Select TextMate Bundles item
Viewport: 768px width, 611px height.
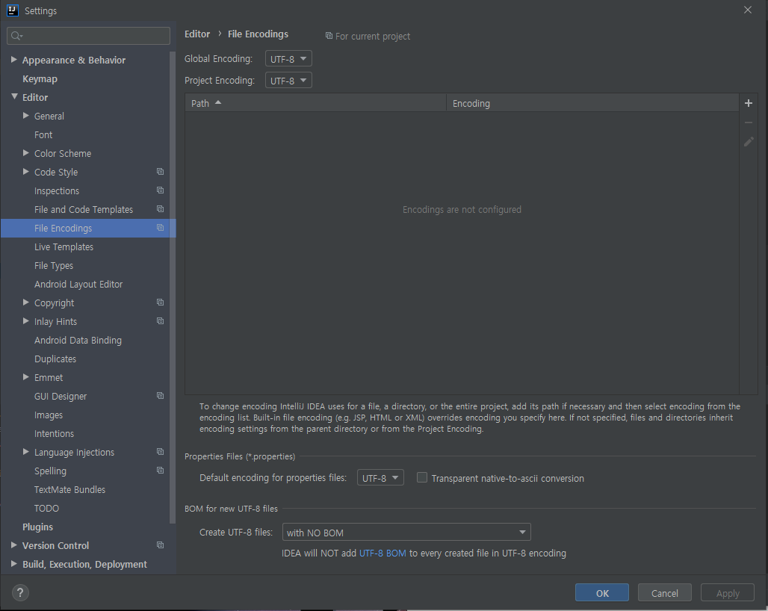69,489
